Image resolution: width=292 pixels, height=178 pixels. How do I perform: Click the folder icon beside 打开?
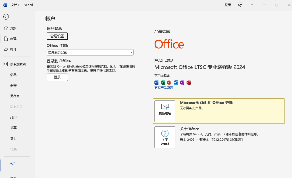point(6,49)
